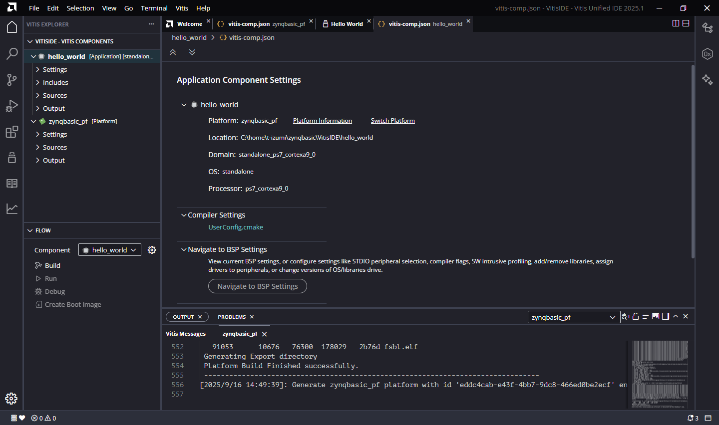The width and height of the screenshot is (719, 425).
Task: Open the UserConfig.cmake link
Action: (236, 227)
